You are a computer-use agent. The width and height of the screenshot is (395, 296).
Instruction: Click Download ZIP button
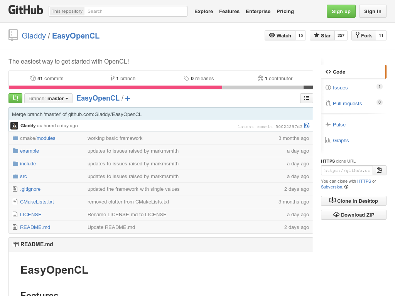pyautogui.click(x=353, y=215)
